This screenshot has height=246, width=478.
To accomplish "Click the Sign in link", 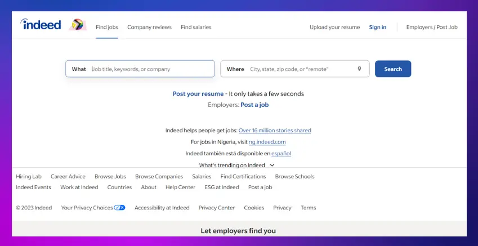I will tap(377, 27).
